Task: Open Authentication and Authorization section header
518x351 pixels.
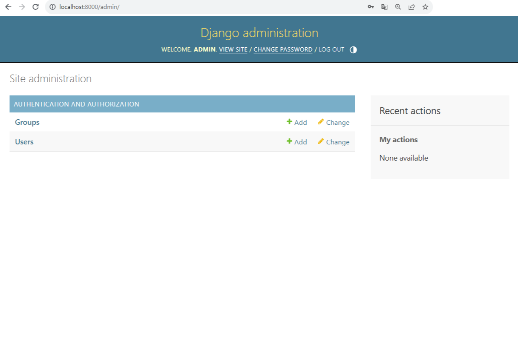Action: (76, 104)
